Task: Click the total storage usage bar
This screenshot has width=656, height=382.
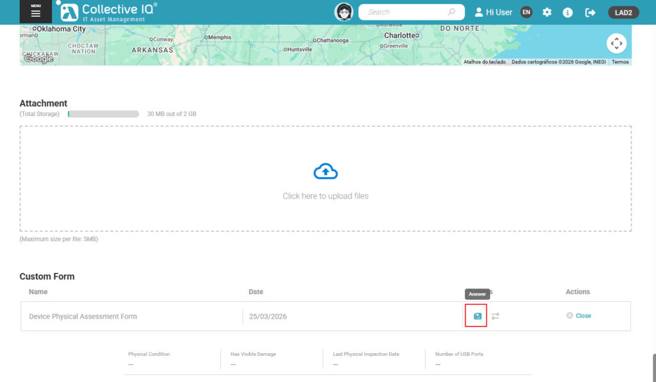Action: [x=103, y=114]
